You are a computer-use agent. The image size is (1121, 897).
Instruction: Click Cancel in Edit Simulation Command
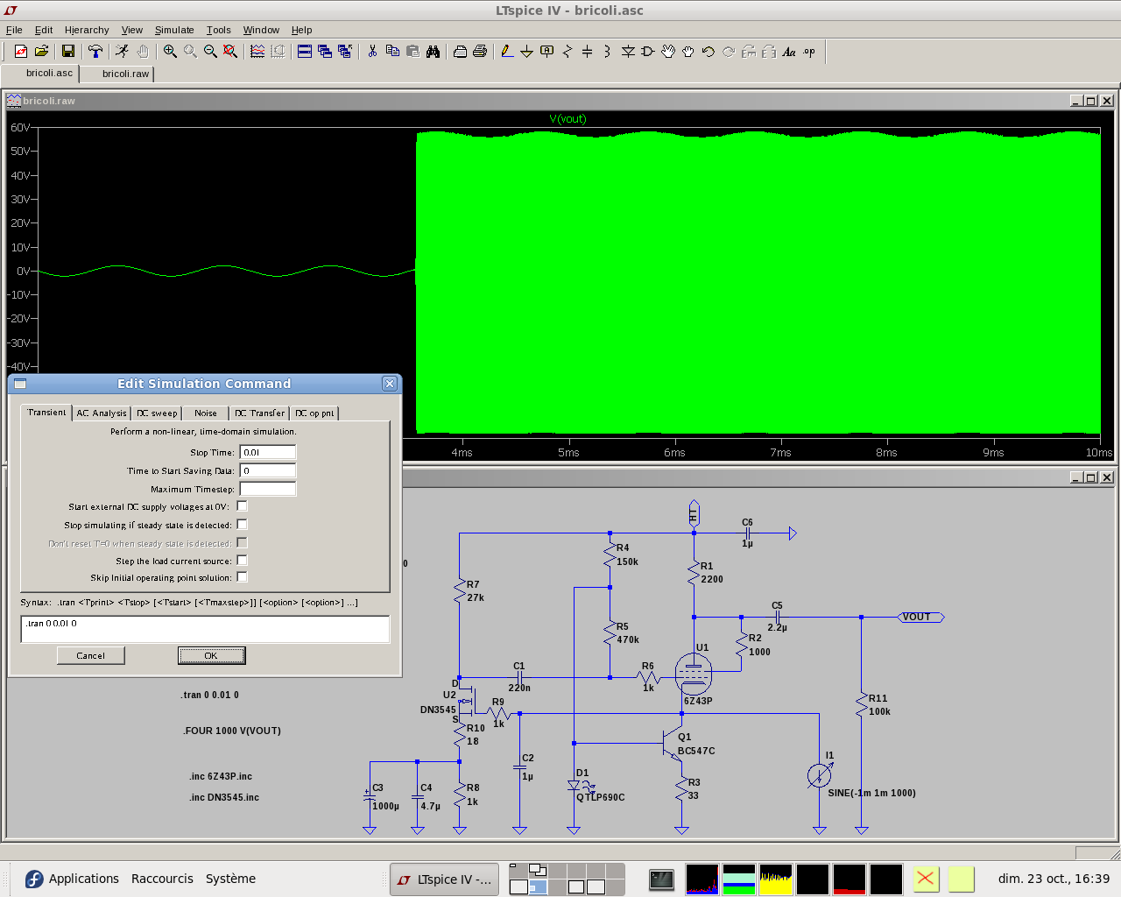(x=91, y=655)
